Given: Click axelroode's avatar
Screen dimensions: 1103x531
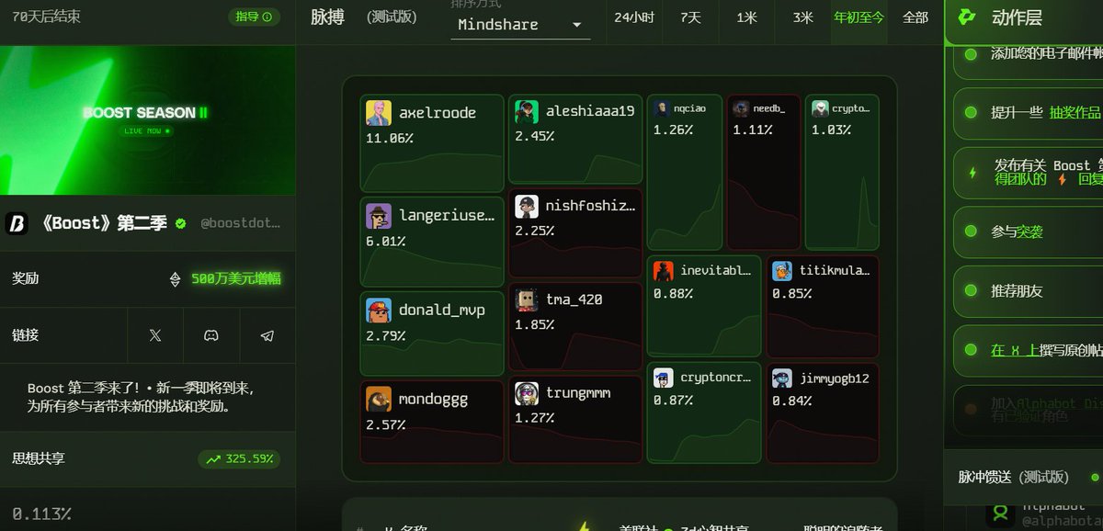Looking at the screenshot, I should pos(379,113).
